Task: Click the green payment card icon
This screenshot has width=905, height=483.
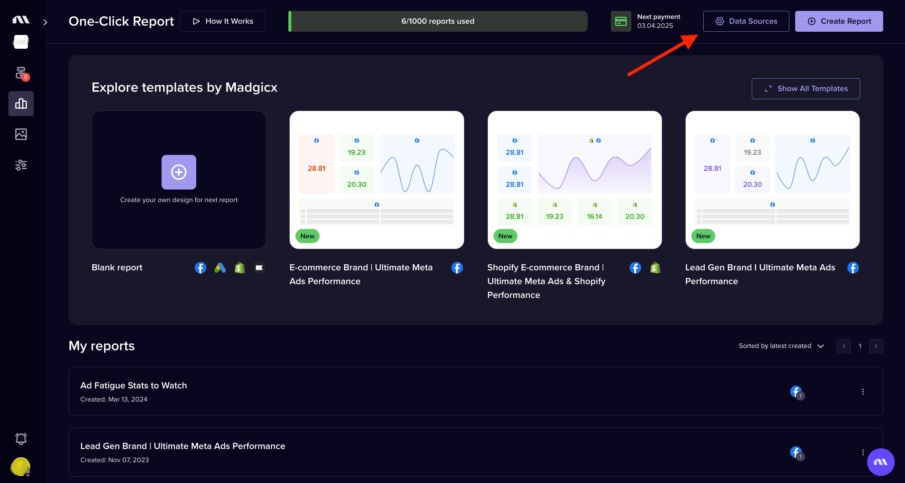Action: point(621,21)
